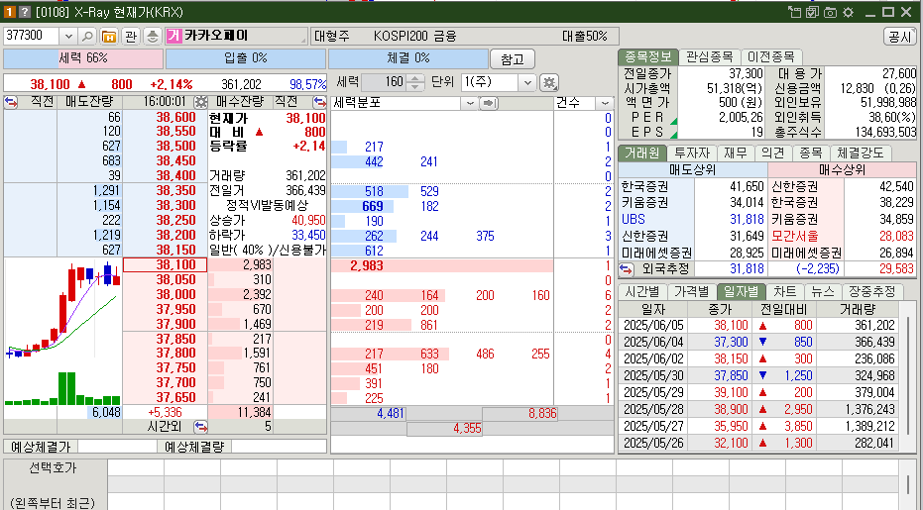
Task: Click the pop-out window icon in title bar
Action: tap(795, 12)
